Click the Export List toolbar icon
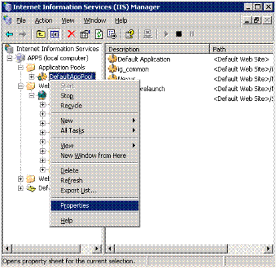Screen dimensions: 276x268 [x=112, y=34]
